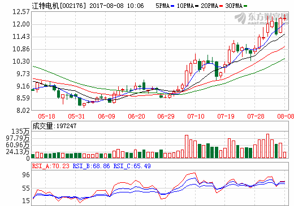Click the 07-10 date label
Image resolution: width=294 pixels, height=206 pixels.
pos(196,116)
